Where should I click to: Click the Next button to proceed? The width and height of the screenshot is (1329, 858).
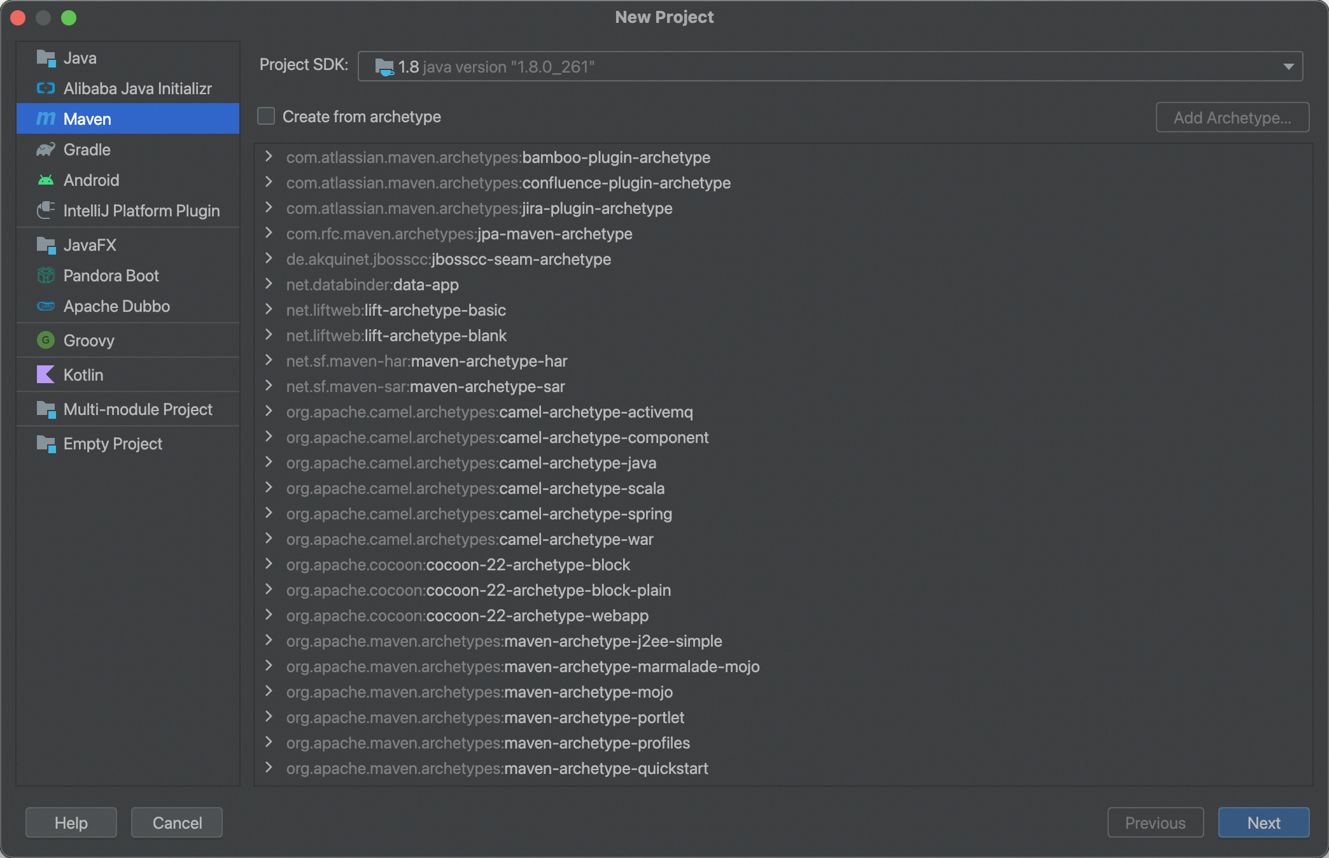click(x=1264, y=821)
